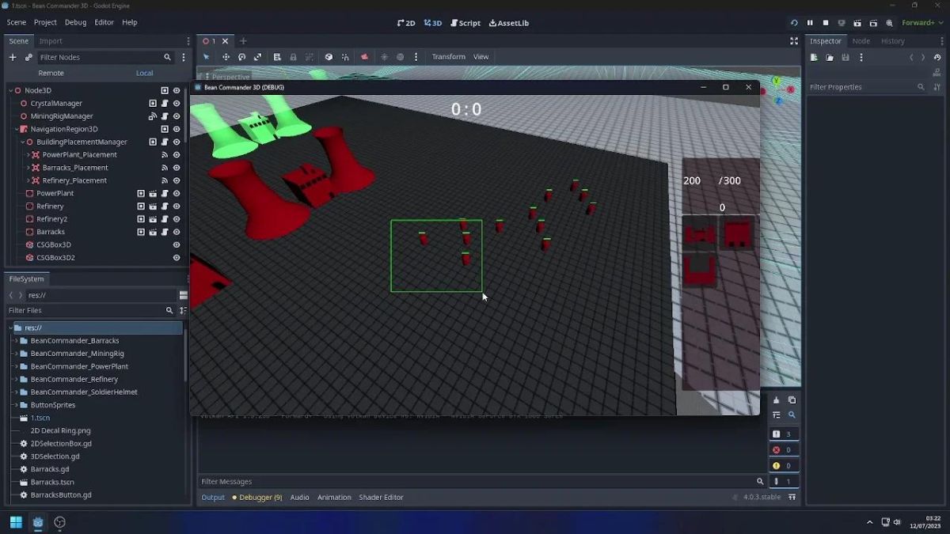Click the script icon on CrystalManager row
This screenshot has width=950, height=534.
[x=165, y=104]
